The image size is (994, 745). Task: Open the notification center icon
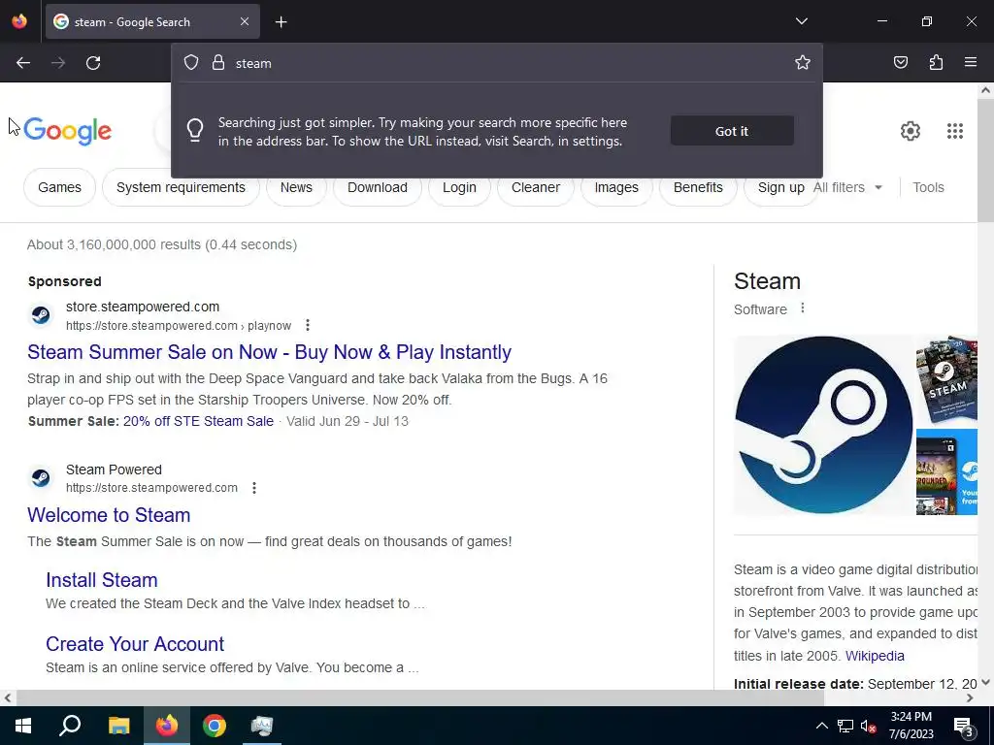click(x=964, y=726)
